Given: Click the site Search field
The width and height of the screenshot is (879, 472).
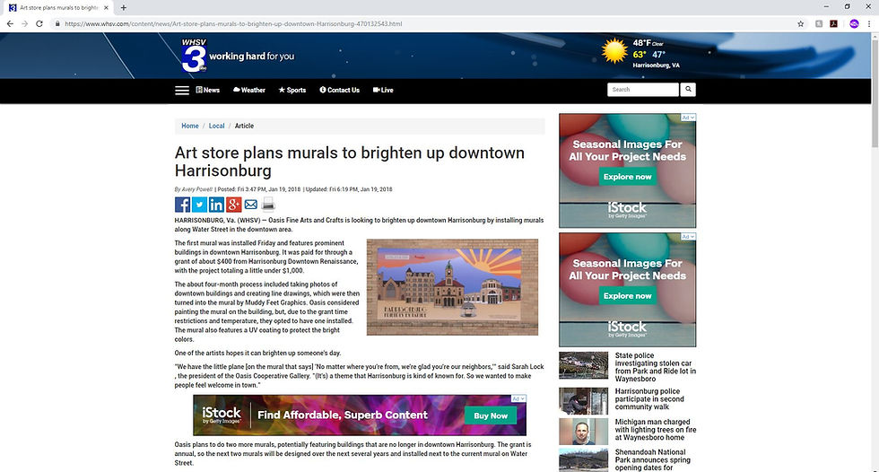Looking at the screenshot, I should point(643,89).
